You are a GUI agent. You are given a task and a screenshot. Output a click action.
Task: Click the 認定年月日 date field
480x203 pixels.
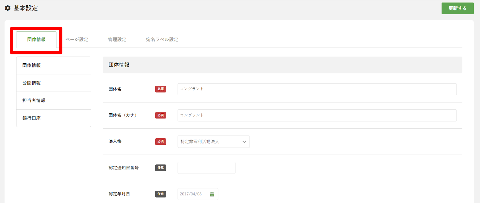tap(198, 194)
